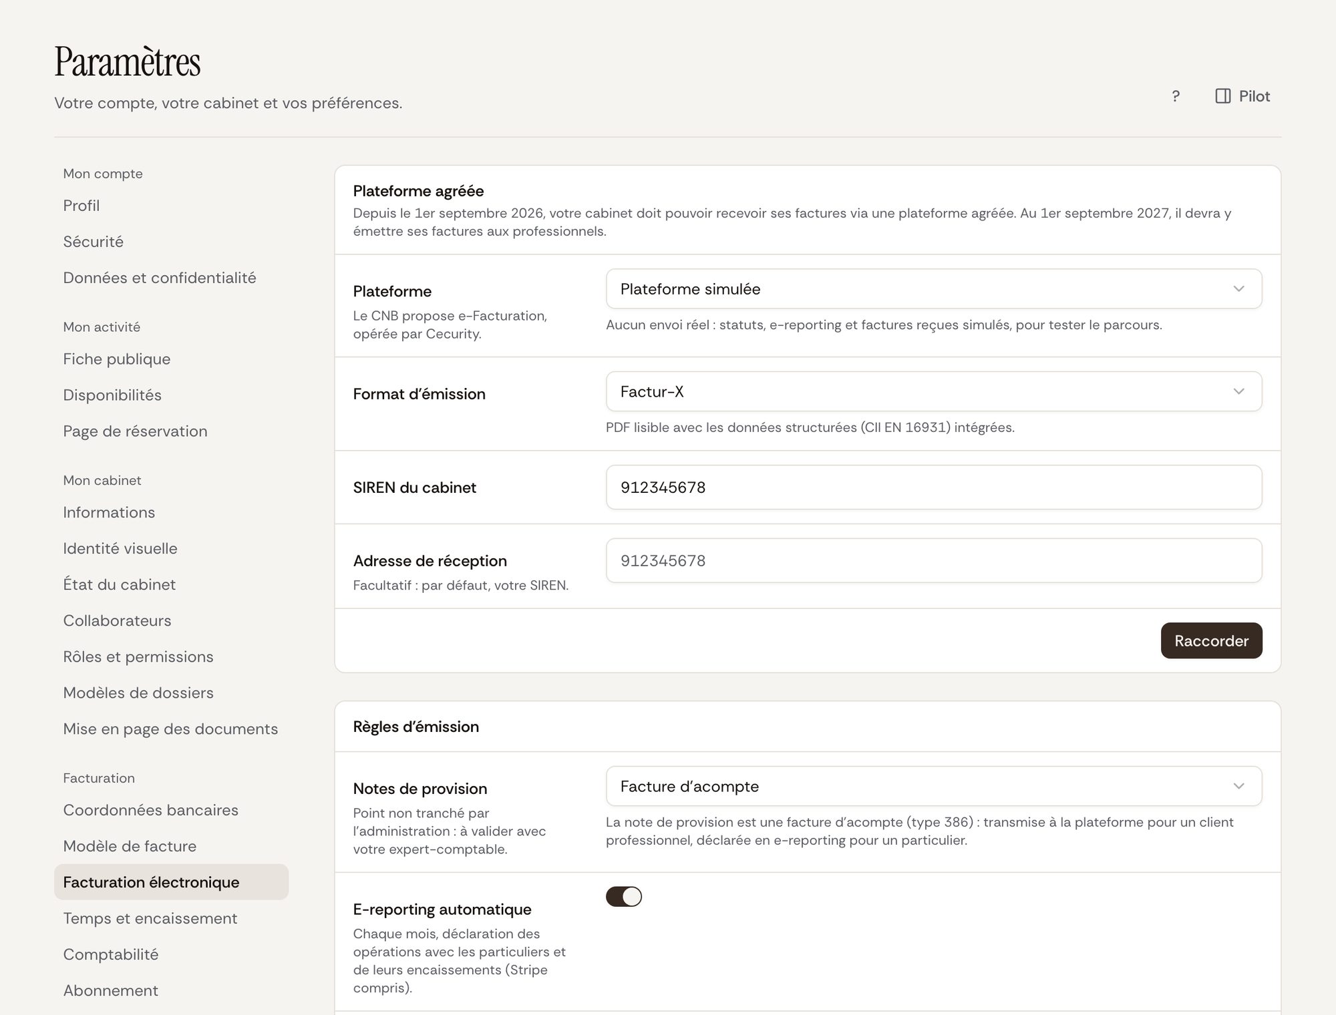Open Sécurité settings
1336x1015 pixels.
pos(171,242)
